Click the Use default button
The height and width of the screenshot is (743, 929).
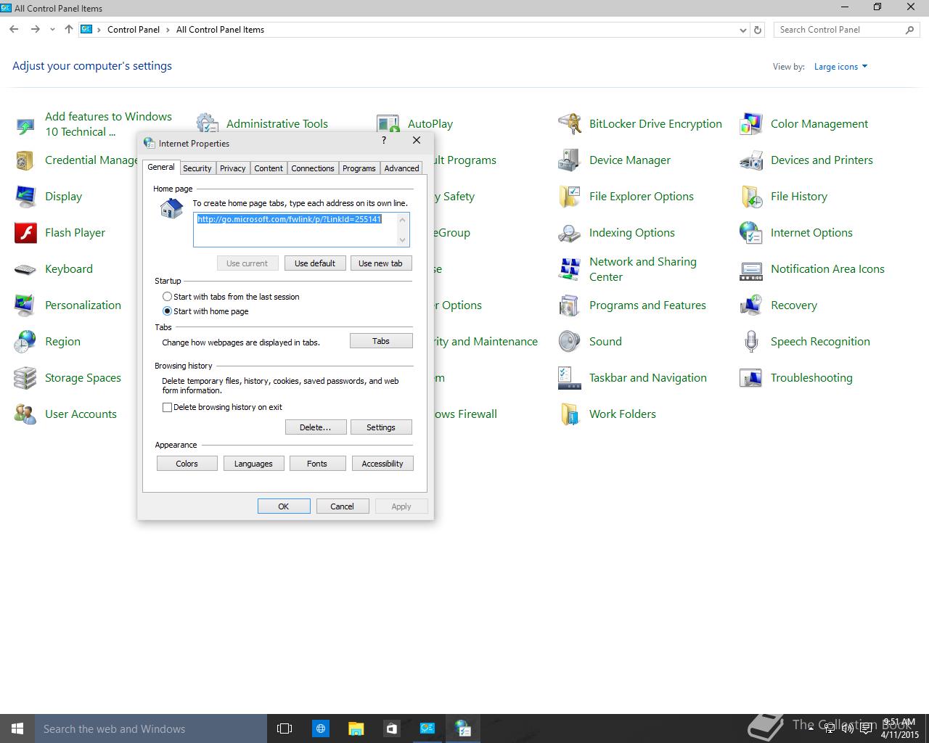[315, 263]
